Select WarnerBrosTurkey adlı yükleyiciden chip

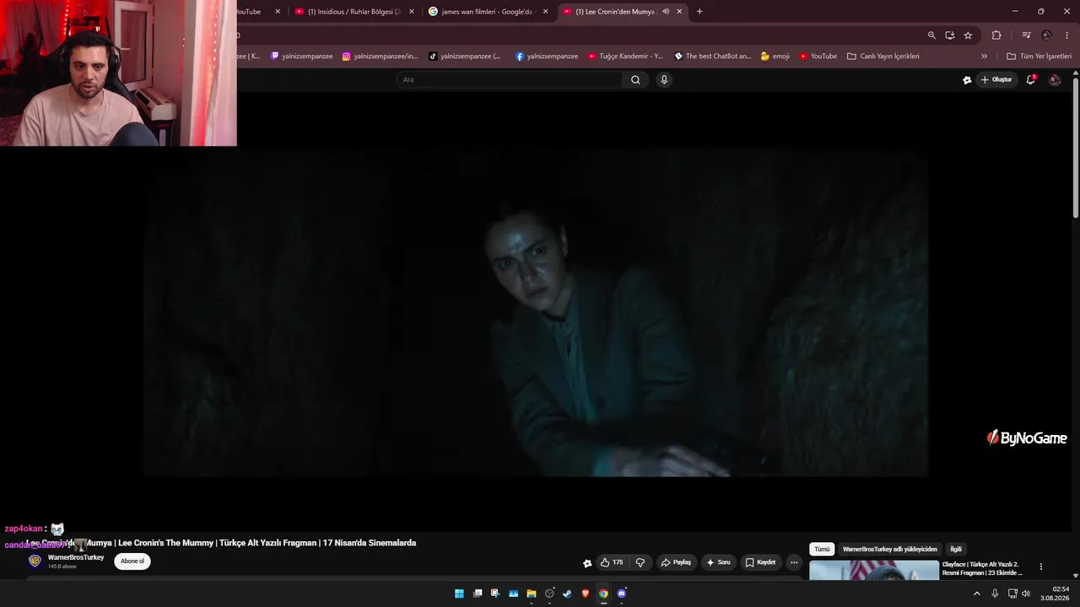coord(890,549)
